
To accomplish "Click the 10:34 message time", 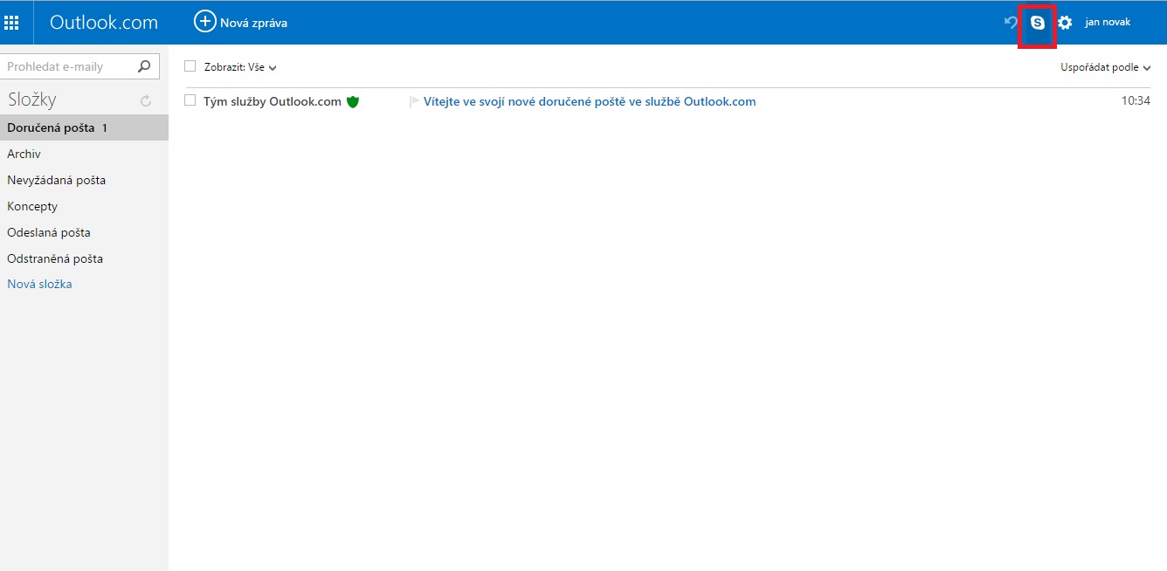I will point(1136,101).
